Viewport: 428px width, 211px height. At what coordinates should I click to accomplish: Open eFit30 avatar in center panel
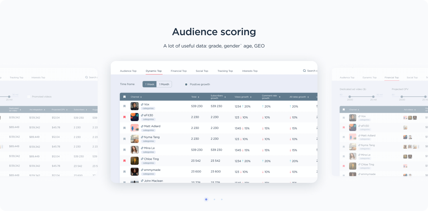click(135, 117)
